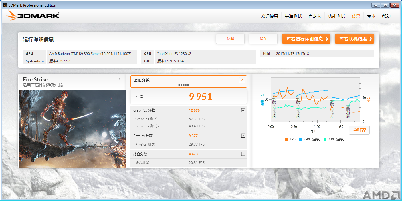Click 查看联机结果 orange button
The height and width of the screenshot is (201, 402).
[355, 39]
